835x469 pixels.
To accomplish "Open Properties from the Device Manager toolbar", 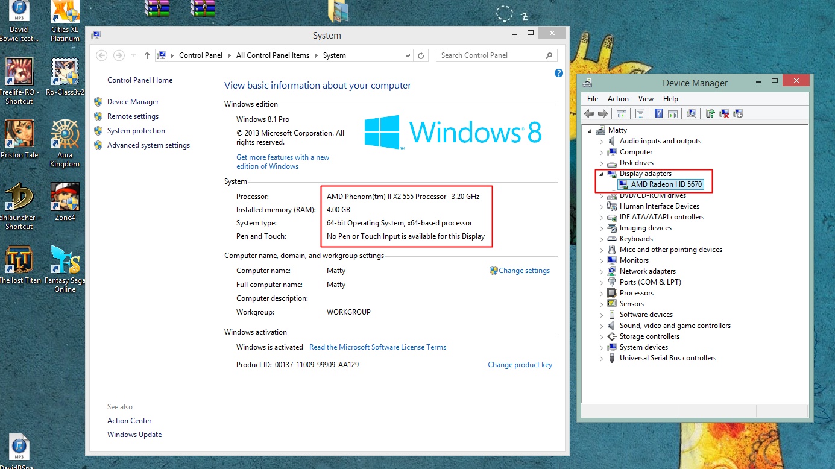I will pyautogui.click(x=640, y=113).
